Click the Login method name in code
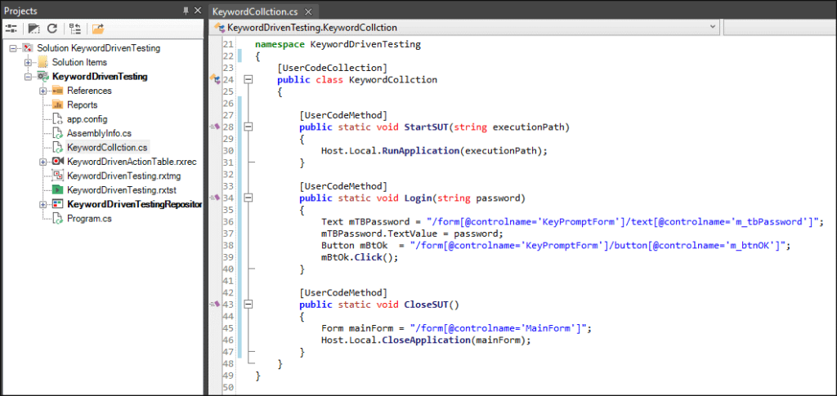Viewport: 837px width, 396px height. click(418, 198)
